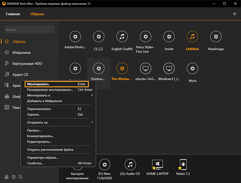Open the (G:) Audio CD drive
The width and height of the screenshot is (241, 183).
click(x=130, y=164)
